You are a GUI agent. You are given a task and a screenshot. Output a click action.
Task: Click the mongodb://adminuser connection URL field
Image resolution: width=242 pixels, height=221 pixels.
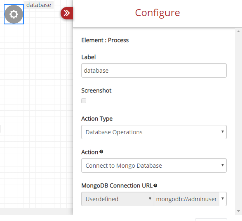click(x=186, y=199)
